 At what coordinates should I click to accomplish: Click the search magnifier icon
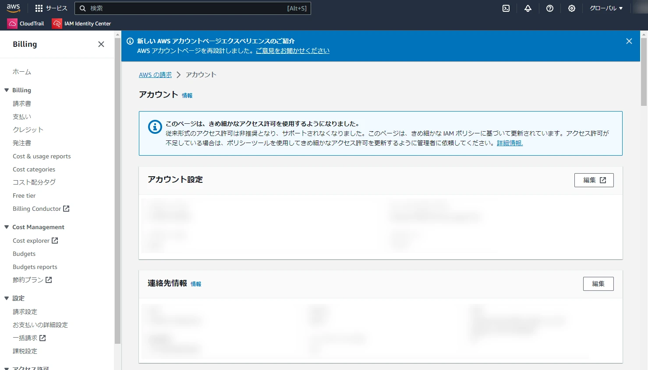pyautogui.click(x=82, y=8)
